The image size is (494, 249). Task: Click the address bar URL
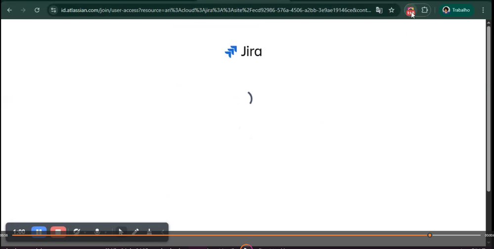215,10
